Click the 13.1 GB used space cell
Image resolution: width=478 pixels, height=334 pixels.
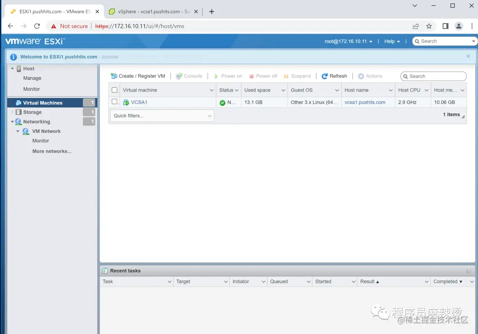pos(264,102)
